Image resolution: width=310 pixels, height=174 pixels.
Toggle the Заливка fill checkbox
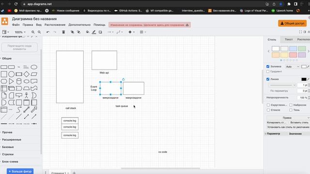click(268, 67)
